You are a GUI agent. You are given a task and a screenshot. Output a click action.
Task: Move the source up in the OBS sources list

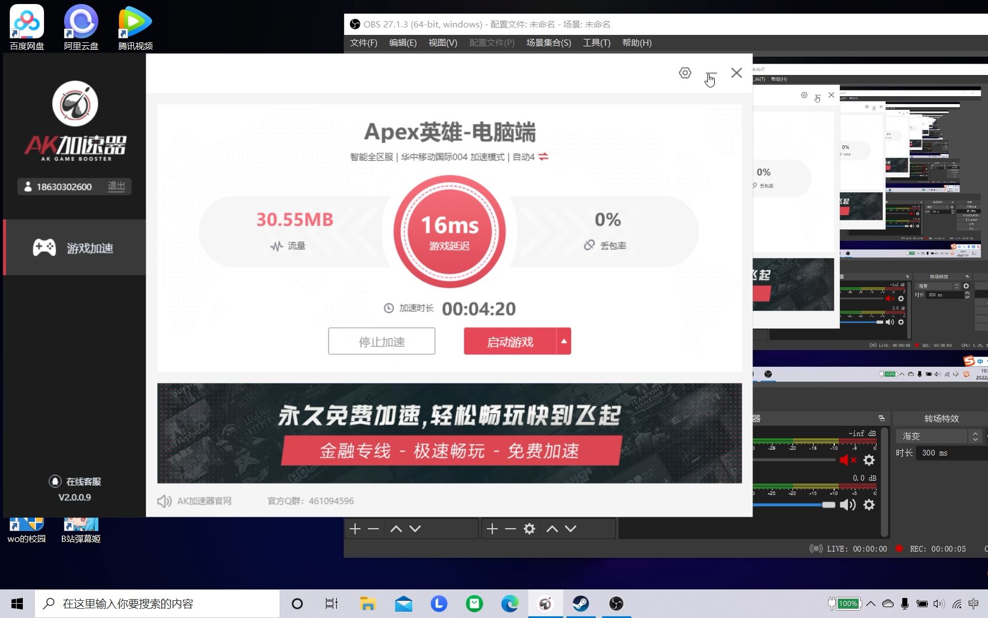[x=552, y=529]
